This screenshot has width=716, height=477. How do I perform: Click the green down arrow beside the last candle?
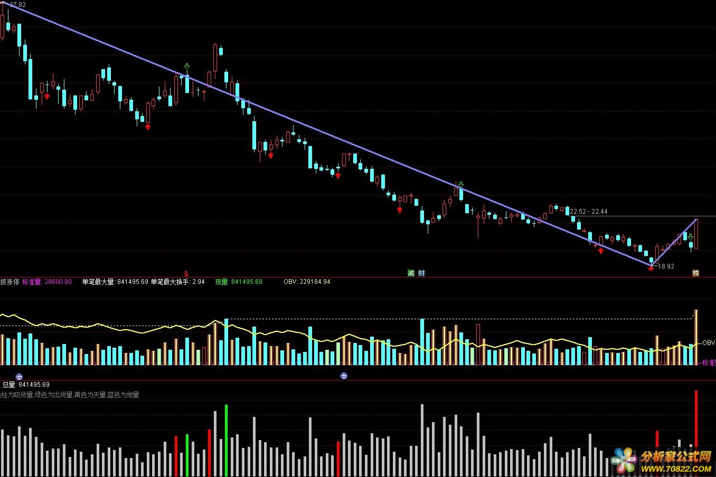[x=691, y=237]
